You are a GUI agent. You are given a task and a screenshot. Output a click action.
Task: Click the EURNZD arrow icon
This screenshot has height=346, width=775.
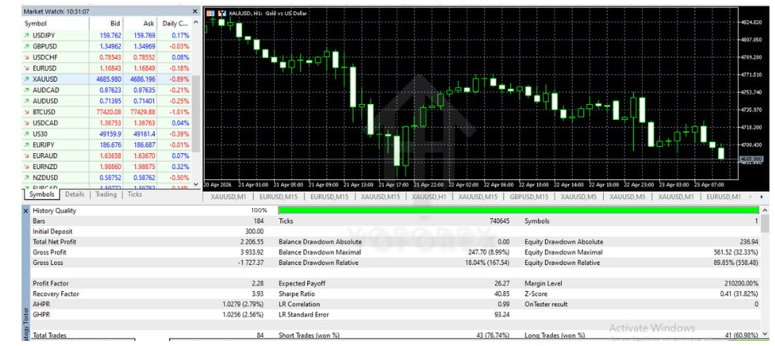tap(26, 166)
